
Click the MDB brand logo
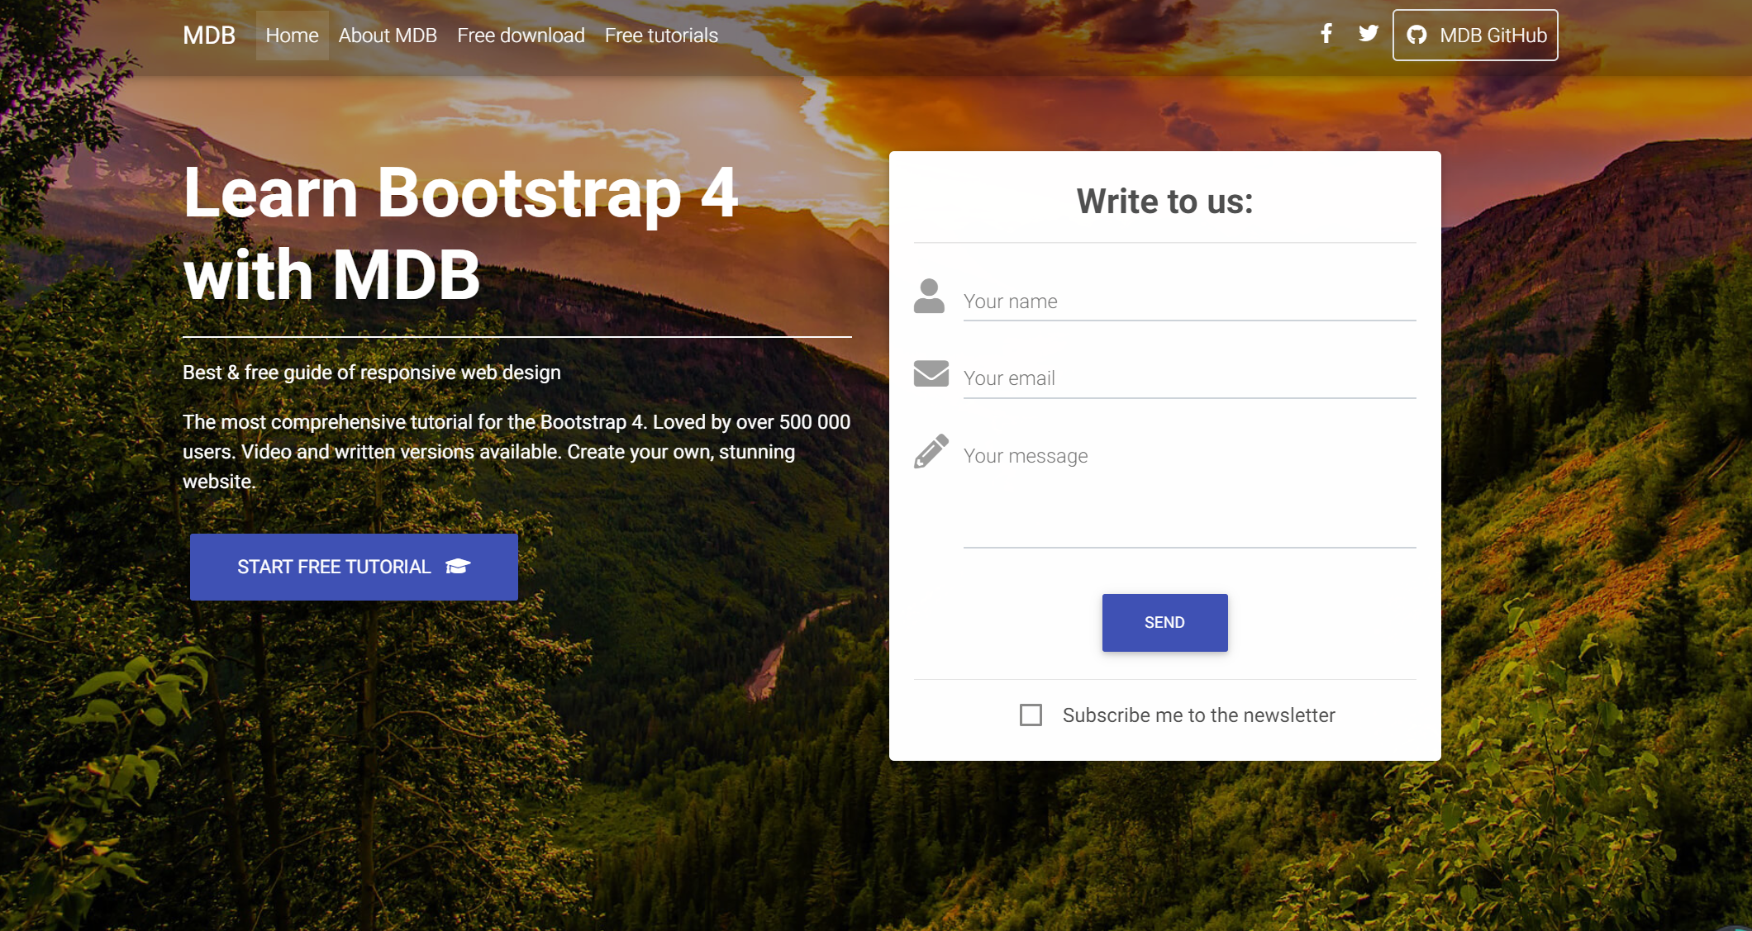[208, 35]
